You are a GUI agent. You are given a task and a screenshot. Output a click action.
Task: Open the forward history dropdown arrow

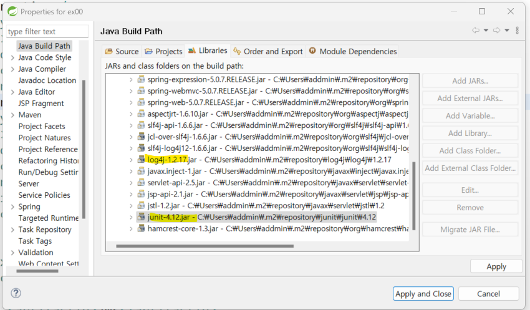click(x=507, y=31)
